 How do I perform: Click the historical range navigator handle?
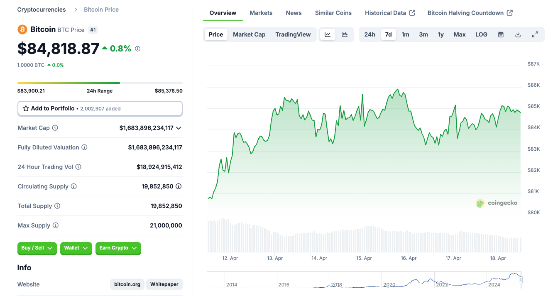[521, 280]
